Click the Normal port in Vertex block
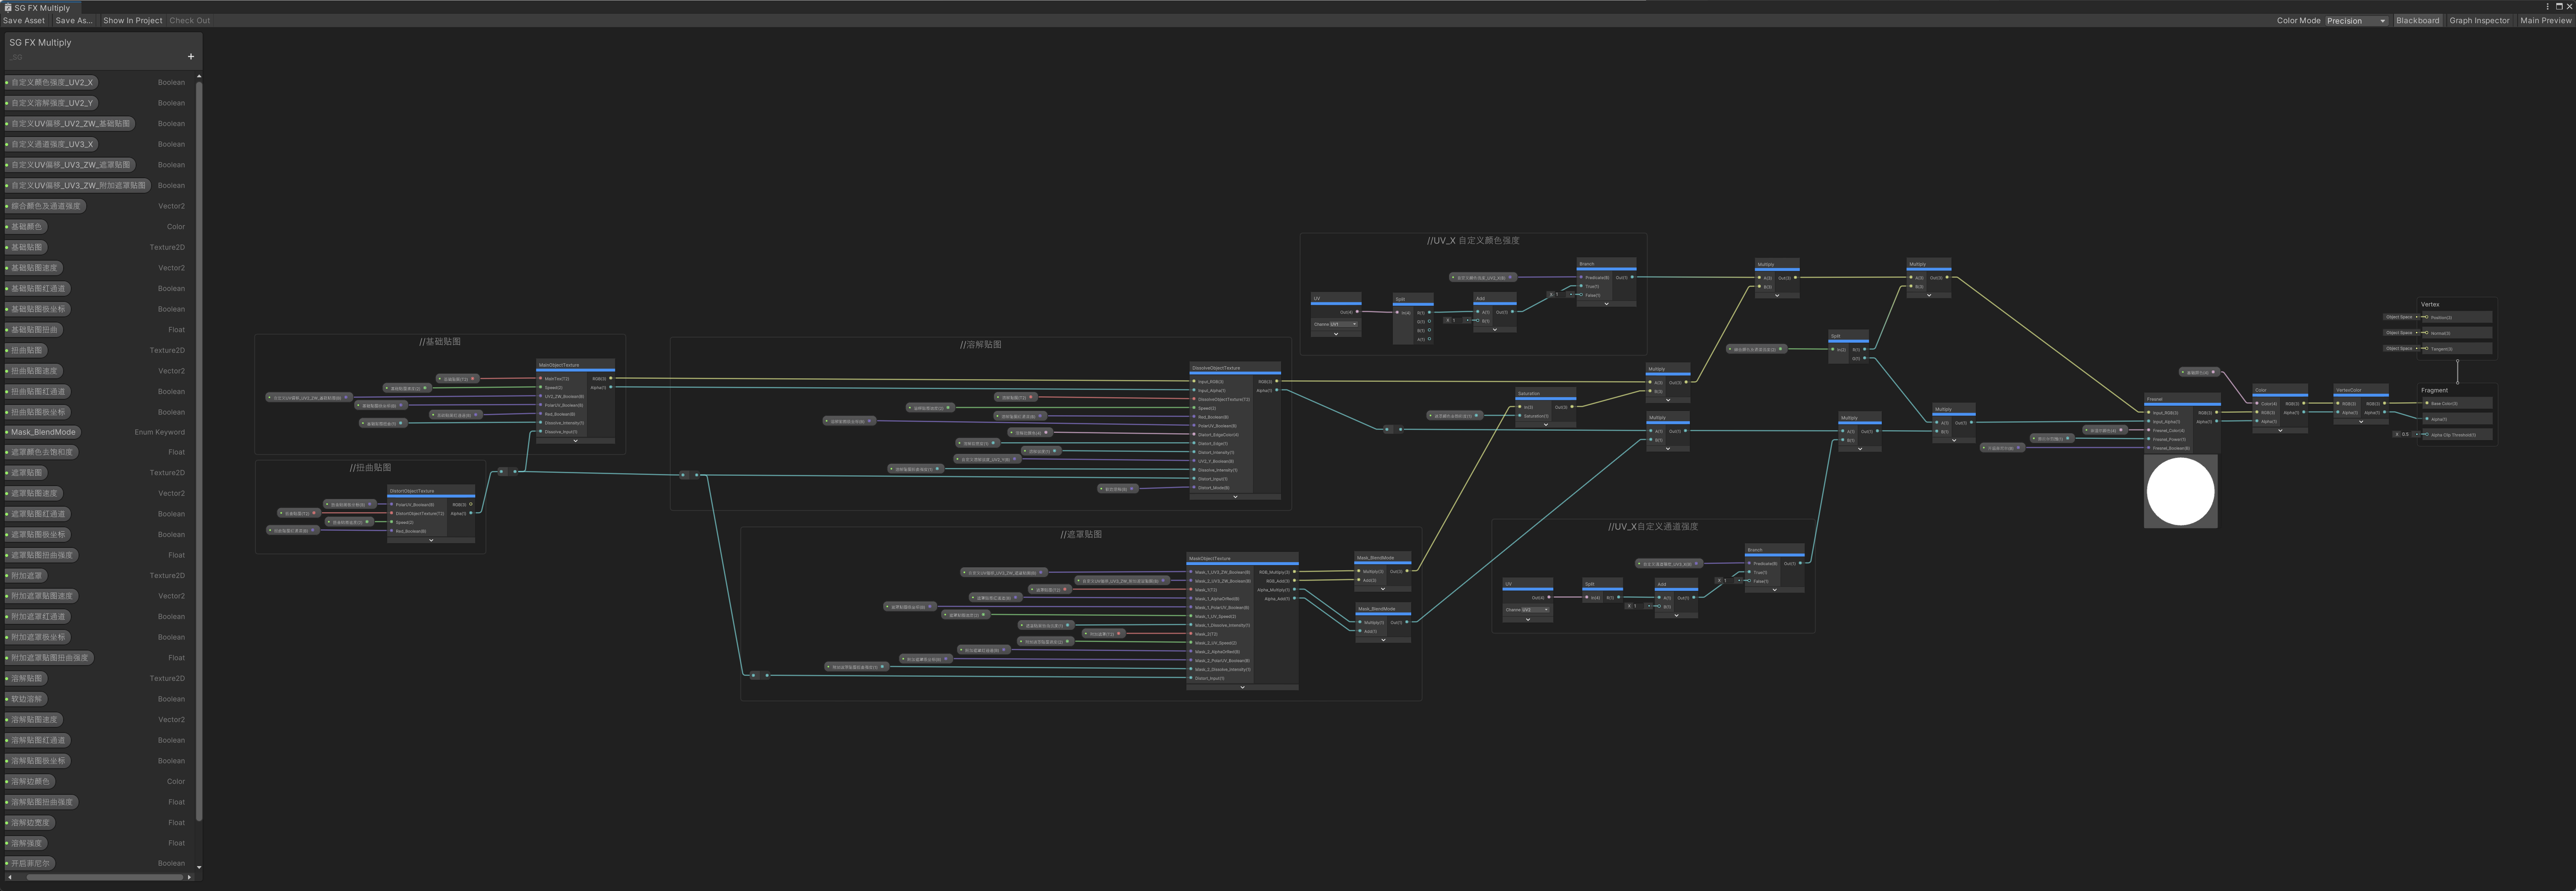Screen dimensions: 2576x891 2427,333
